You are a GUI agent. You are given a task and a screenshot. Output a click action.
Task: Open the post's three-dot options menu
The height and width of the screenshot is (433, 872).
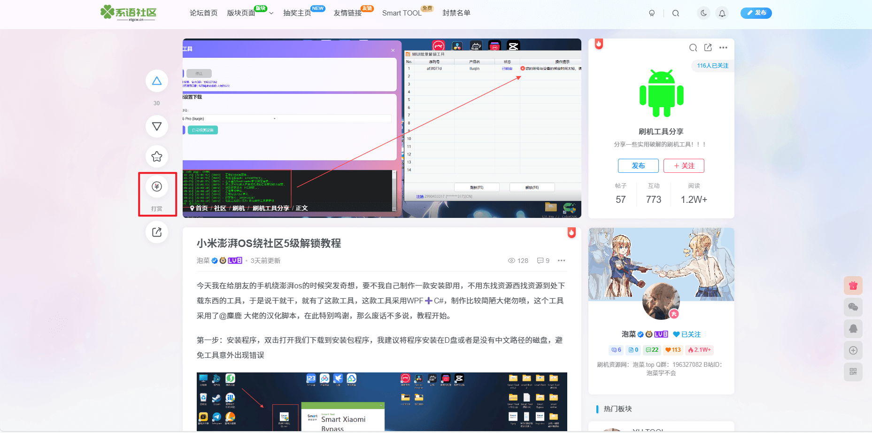[x=561, y=261]
